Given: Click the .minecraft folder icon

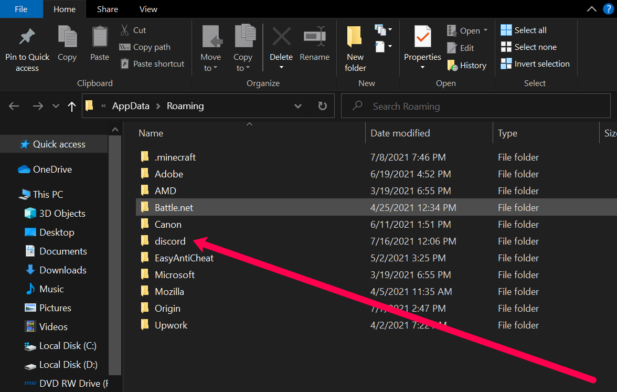Looking at the screenshot, I should 145,156.
